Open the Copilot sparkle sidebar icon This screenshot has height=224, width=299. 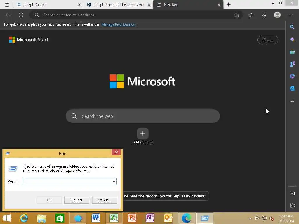pos(292,39)
